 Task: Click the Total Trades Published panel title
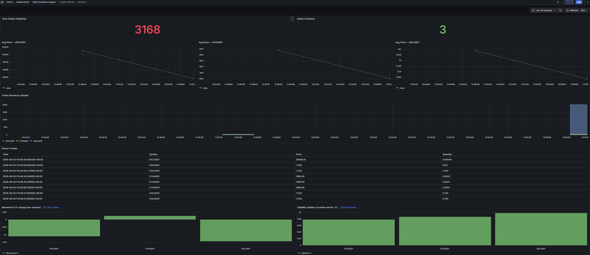click(x=14, y=19)
